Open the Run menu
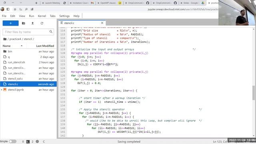Screen dimensions: 256x144 click(x=32, y=16)
